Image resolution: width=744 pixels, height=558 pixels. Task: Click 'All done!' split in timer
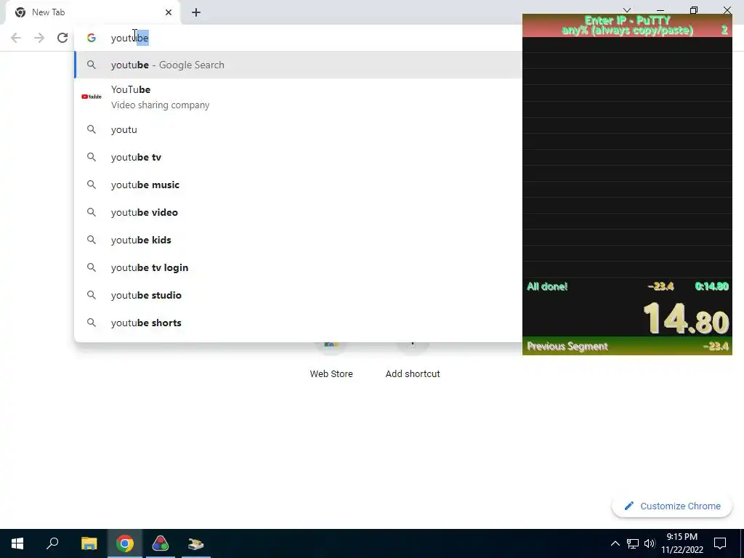point(627,286)
